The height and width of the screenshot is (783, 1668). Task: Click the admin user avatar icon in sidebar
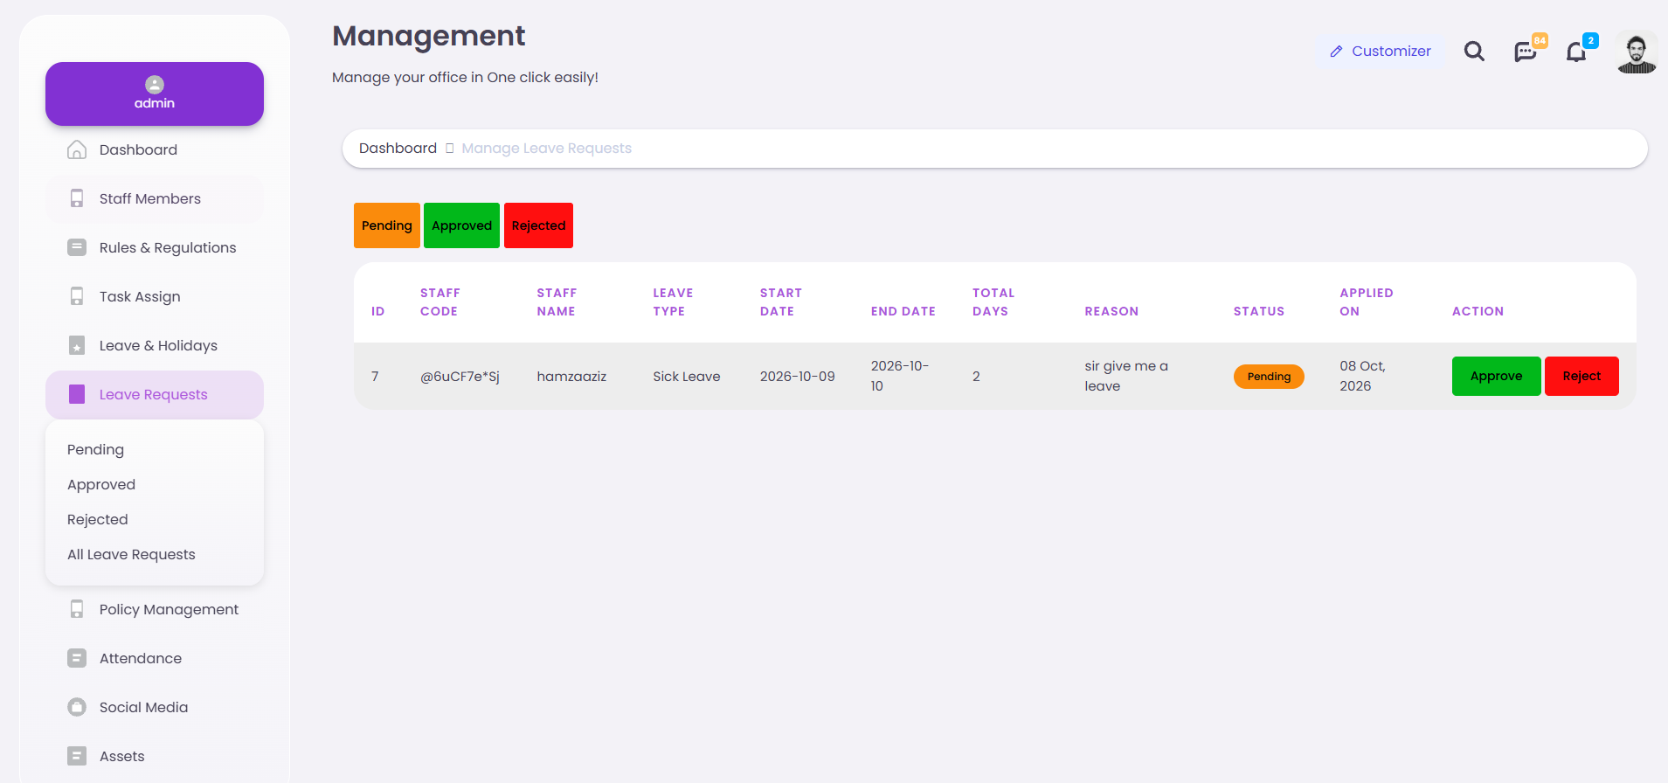pos(155,85)
